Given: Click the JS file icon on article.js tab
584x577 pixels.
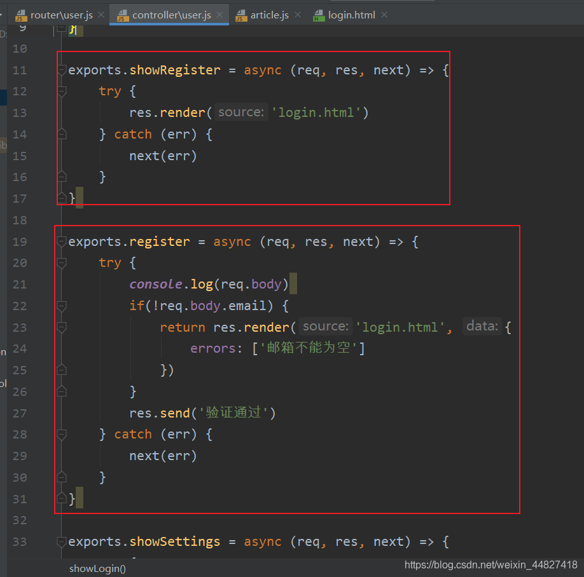Looking at the screenshot, I should [x=241, y=16].
